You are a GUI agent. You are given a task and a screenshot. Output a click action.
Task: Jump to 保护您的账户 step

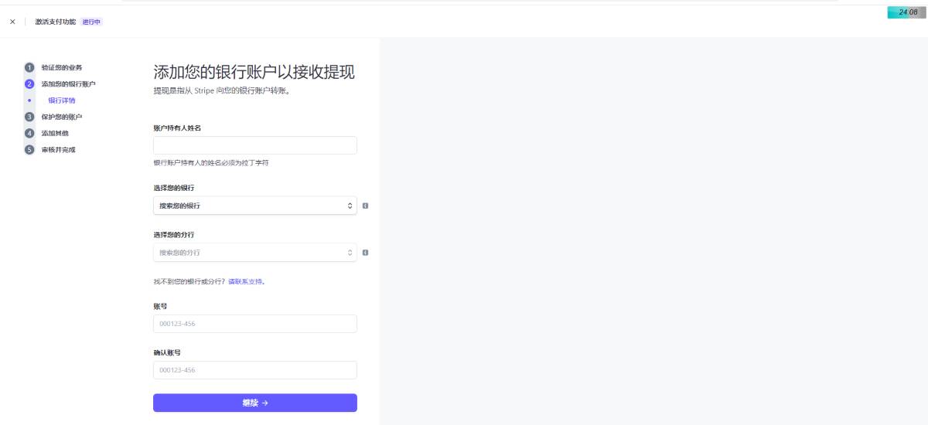click(x=62, y=117)
